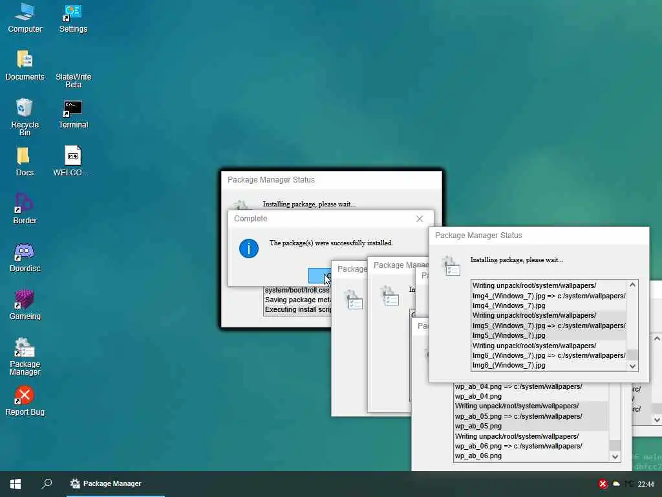Open the Computer desktop icon
662x497 pixels.
point(25,17)
